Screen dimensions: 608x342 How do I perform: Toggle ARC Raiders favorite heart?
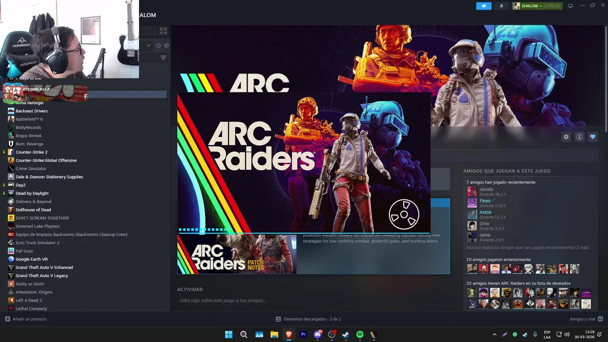[x=592, y=137]
